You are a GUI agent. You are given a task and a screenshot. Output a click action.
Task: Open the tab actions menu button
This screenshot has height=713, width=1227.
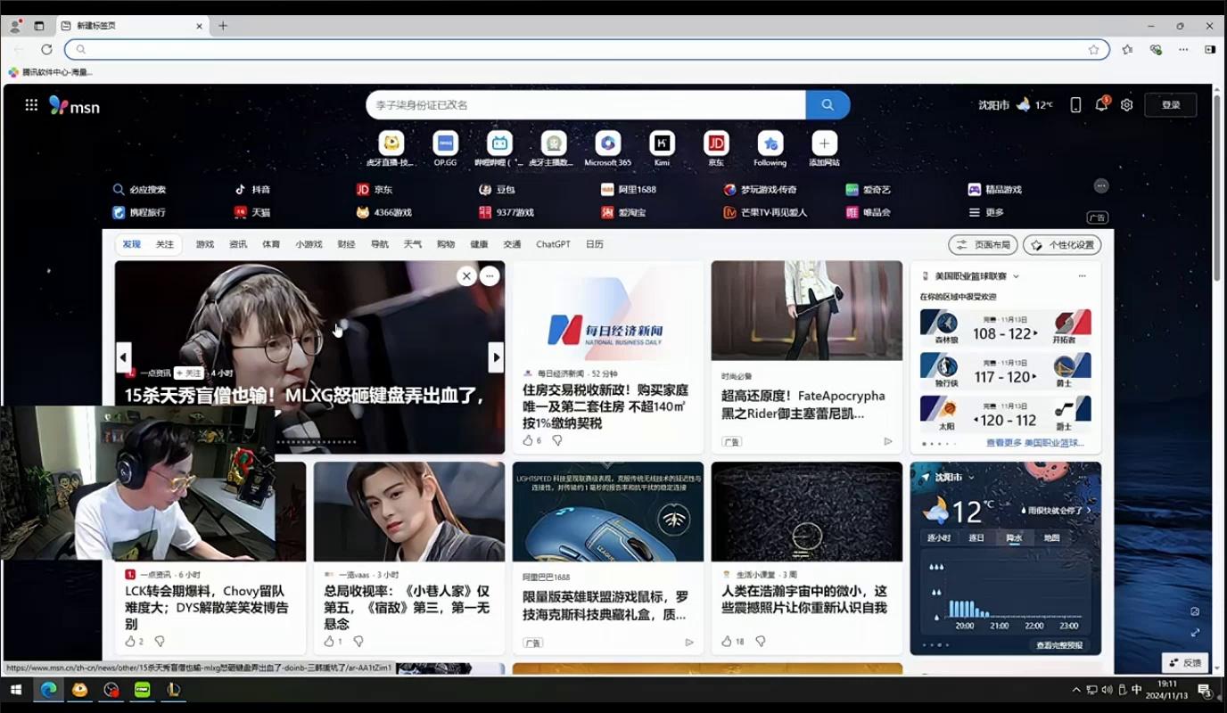39,26
